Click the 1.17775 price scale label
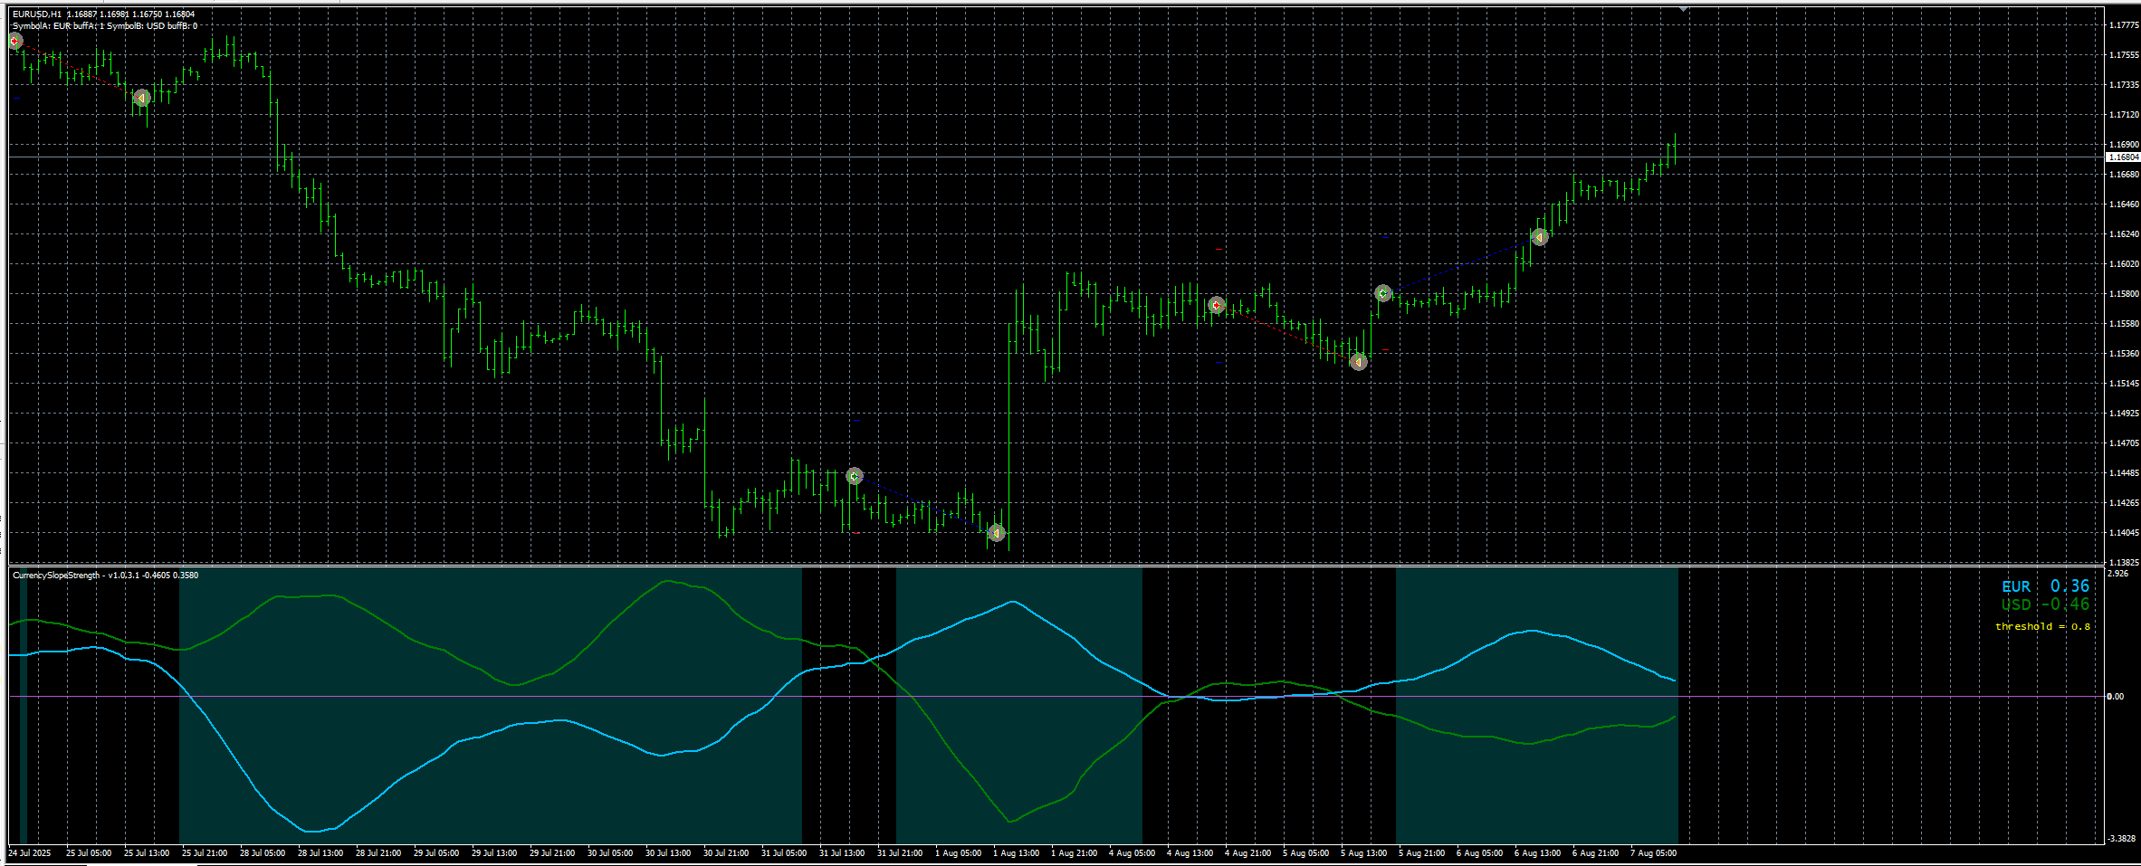The width and height of the screenshot is (2141, 866). tap(2123, 25)
